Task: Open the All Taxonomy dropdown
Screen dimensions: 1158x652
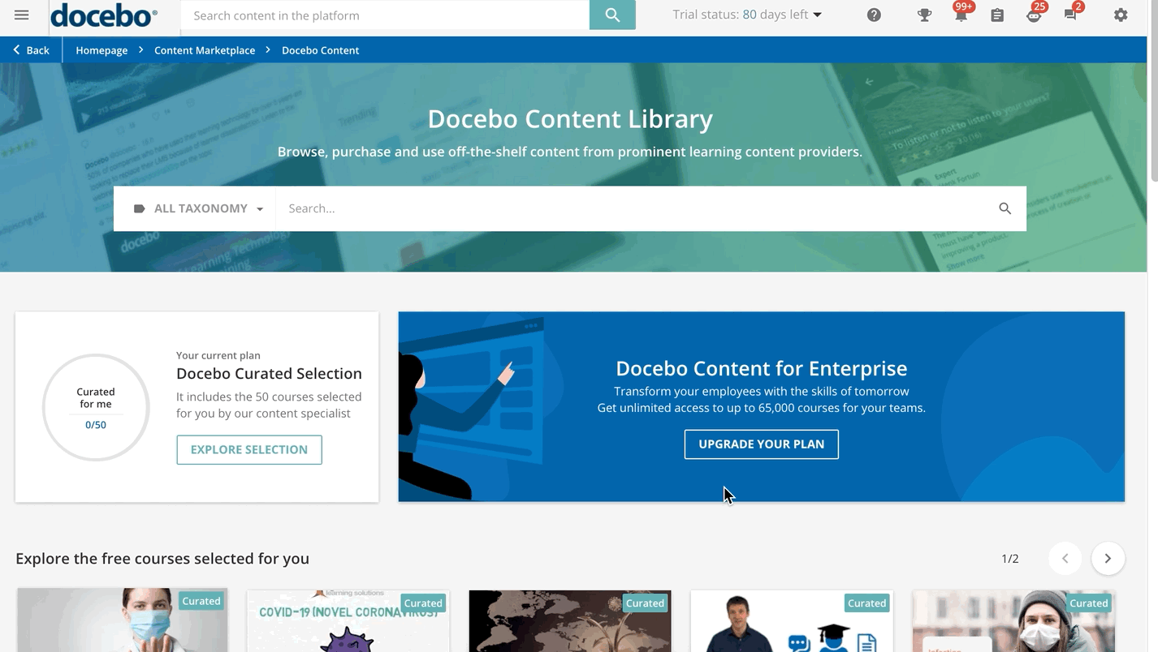Action: pos(198,208)
